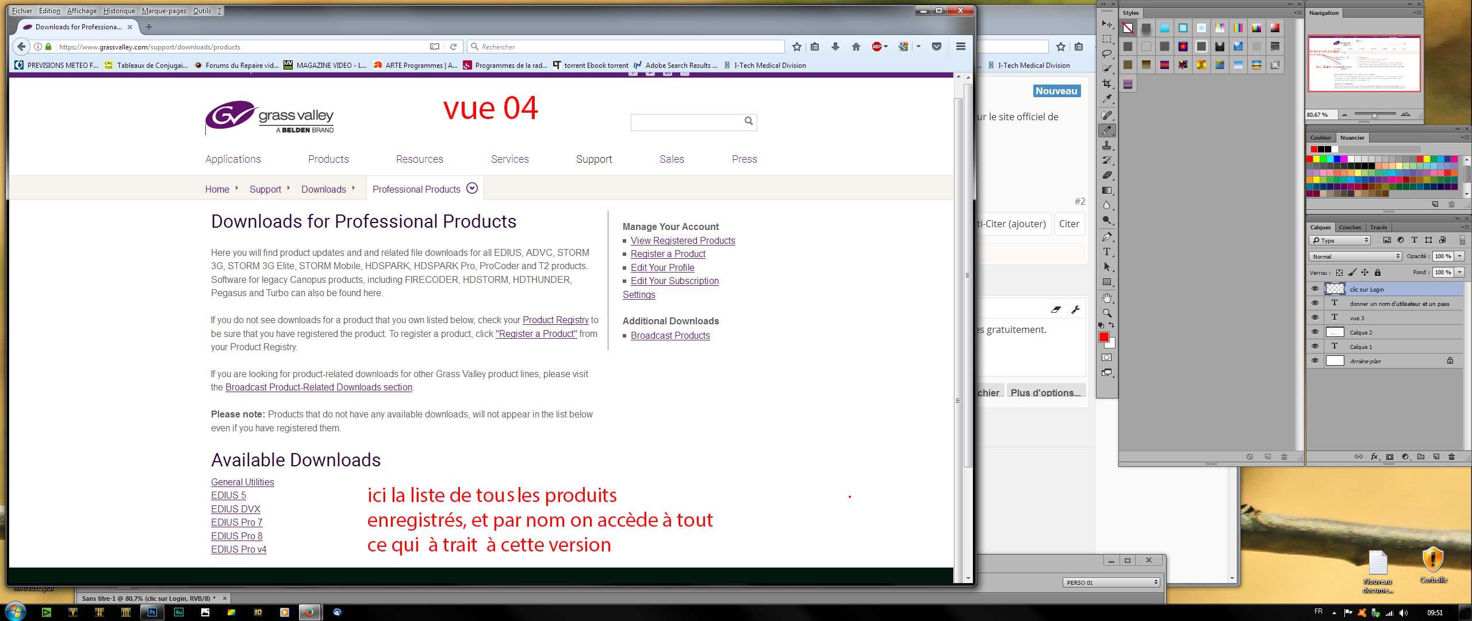Open the Opacité slider dropdown arrow
Viewport: 1472px width, 621px height.
(x=1459, y=256)
